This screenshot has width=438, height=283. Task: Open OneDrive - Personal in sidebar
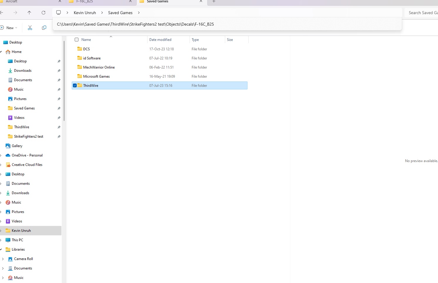27,155
